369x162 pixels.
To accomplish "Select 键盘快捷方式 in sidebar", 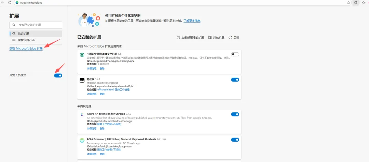I will pyautogui.click(x=36, y=40).
